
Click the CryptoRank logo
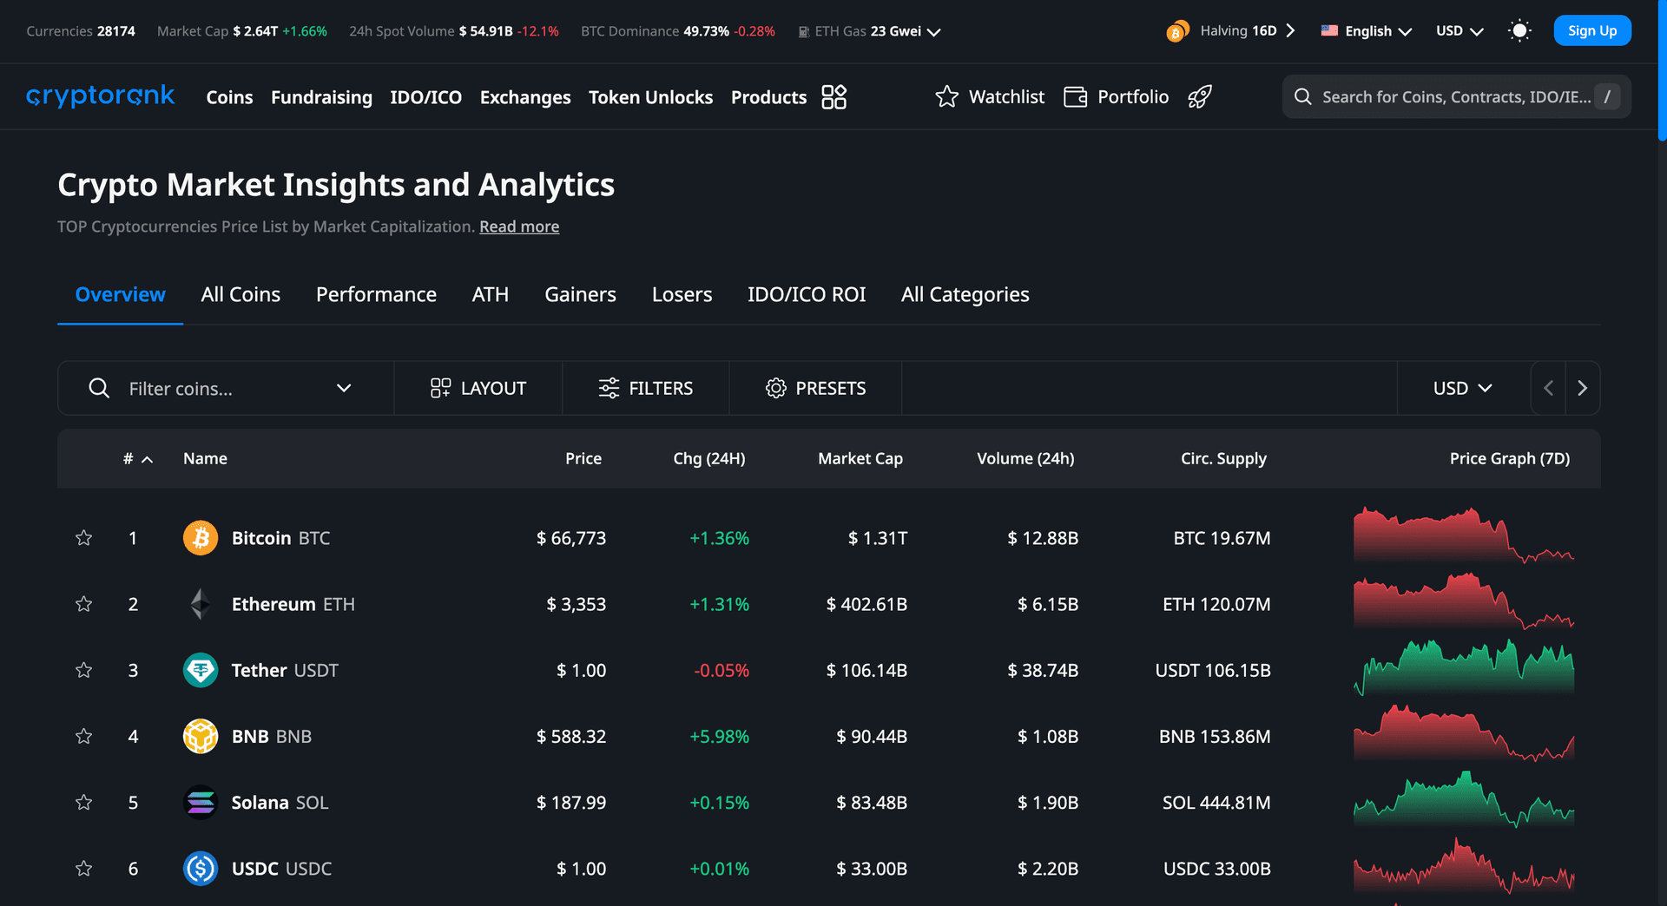click(100, 96)
